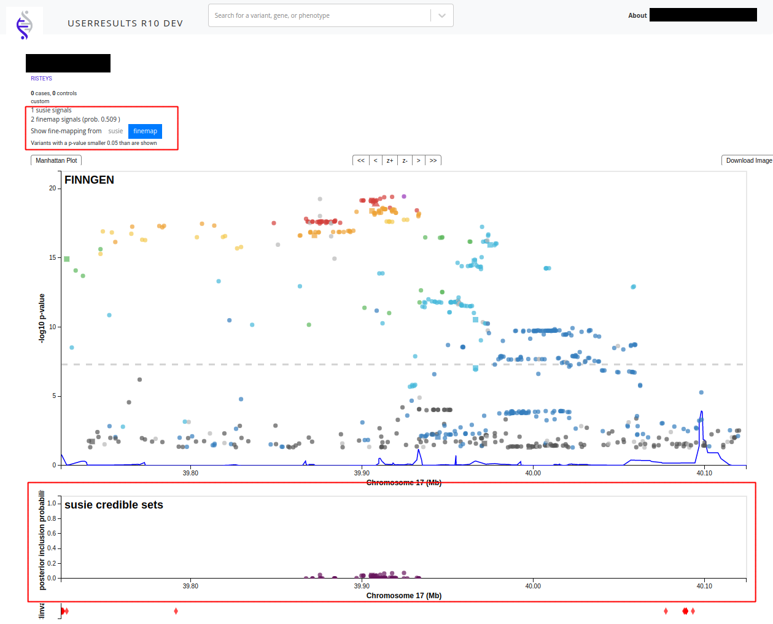Click the DNA helix logo icon
Viewport: 773px width, 624px height.
pyautogui.click(x=25, y=24)
